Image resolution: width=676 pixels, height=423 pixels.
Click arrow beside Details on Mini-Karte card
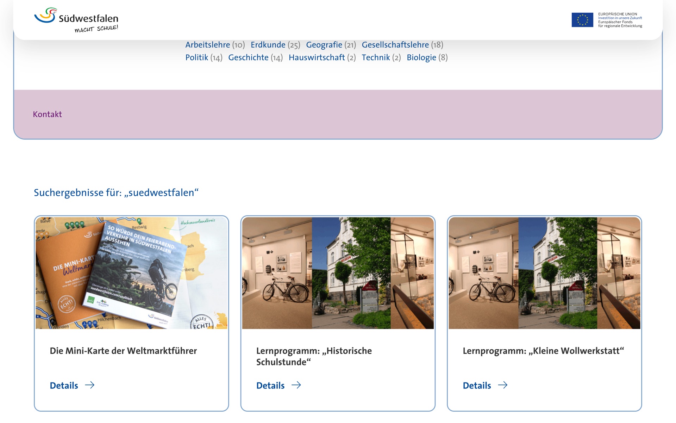[x=90, y=385]
